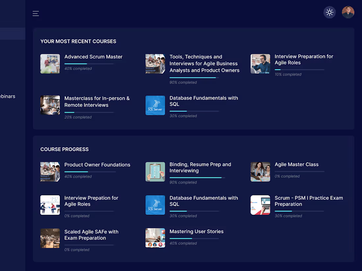This screenshot has height=271, width=362.
Task: Open Agile Master Class thumbnail
Action: pyautogui.click(x=260, y=172)
